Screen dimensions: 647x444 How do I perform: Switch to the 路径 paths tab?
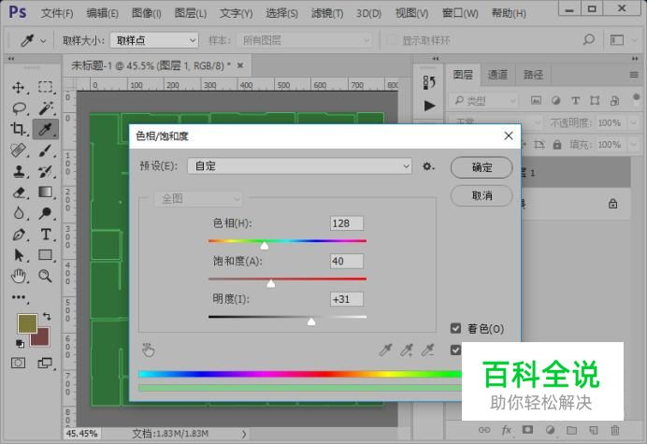(x=533, y=75)
